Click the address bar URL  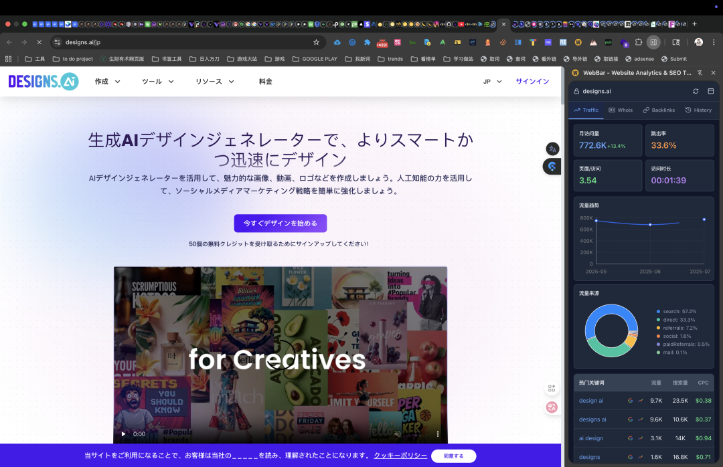point(83,42)
